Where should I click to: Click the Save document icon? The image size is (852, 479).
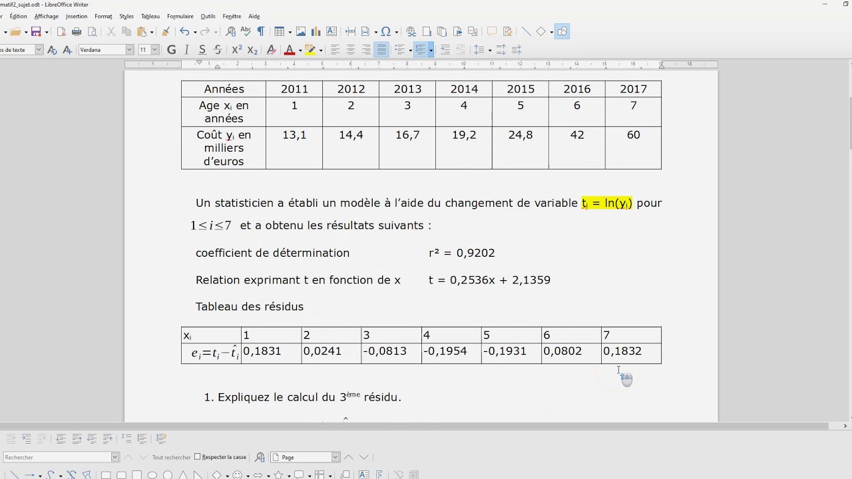35,31
